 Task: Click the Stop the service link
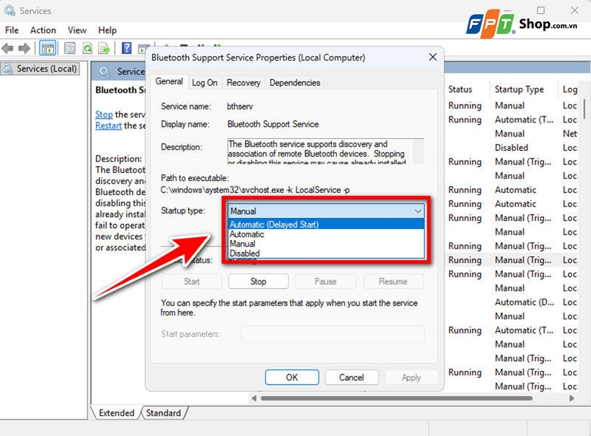click(x=104, y=115)
